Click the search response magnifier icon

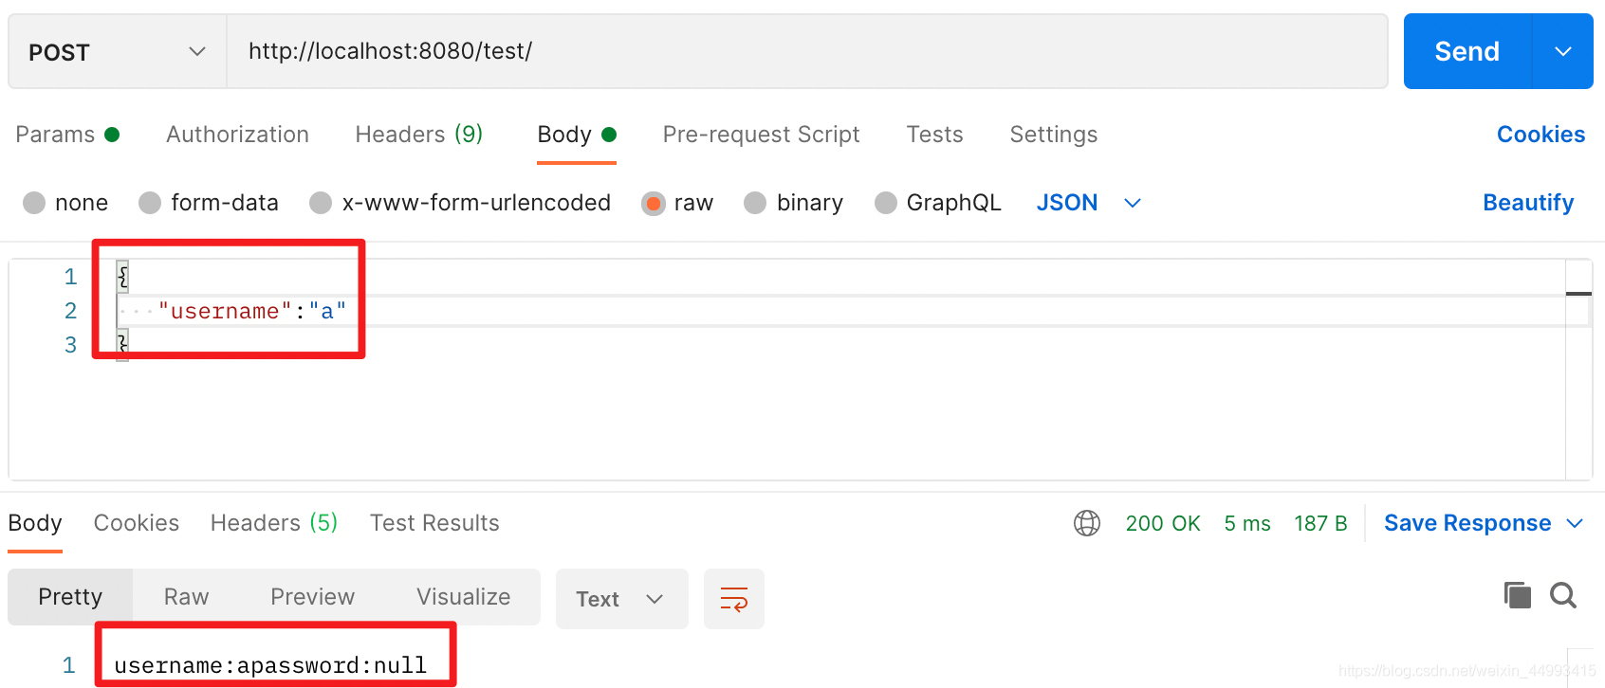click(x=1562, y=595)
